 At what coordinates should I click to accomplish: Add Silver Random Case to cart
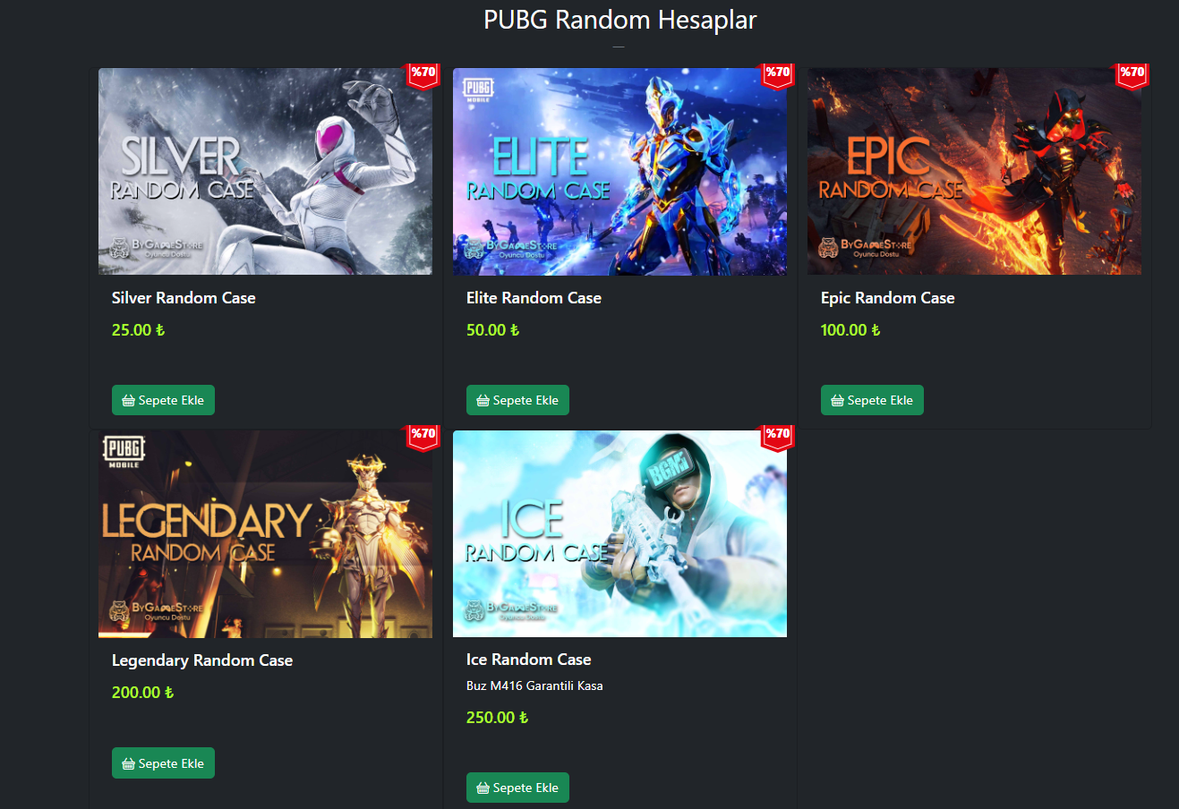click(x=163, y=400)
